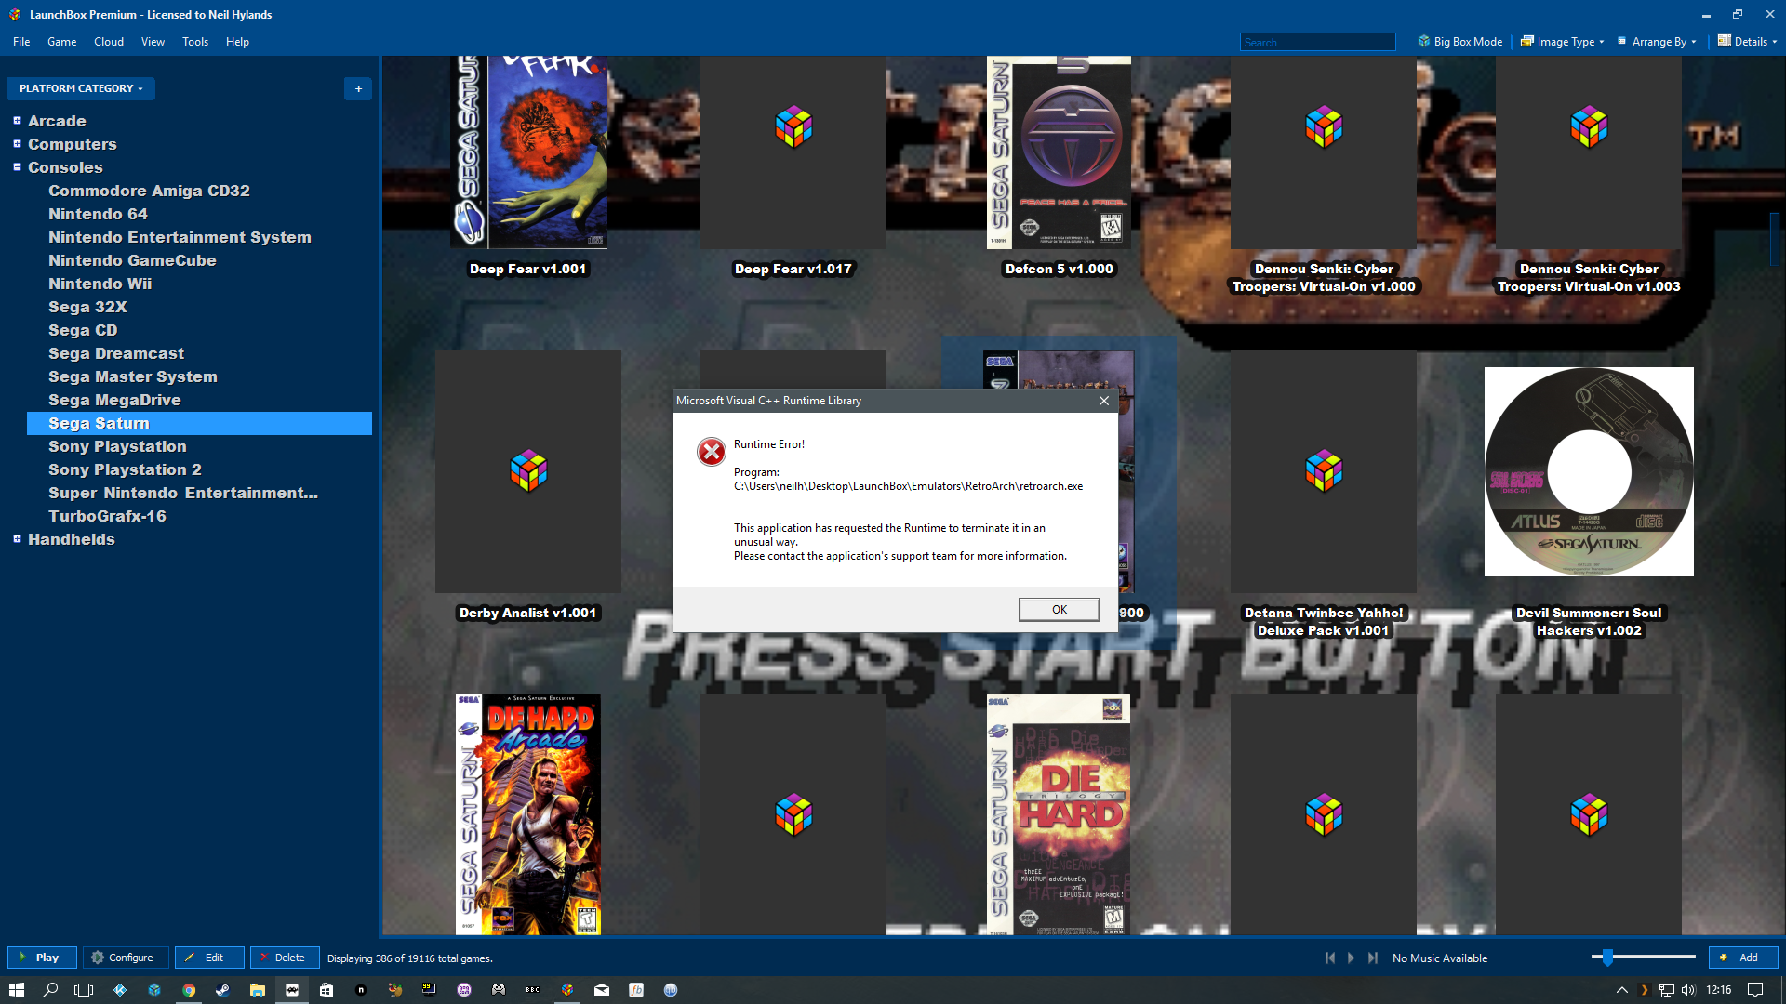Select Die Hard Trilogy box art
Screen dimensions: 1786x1004
click(1059, 814)
